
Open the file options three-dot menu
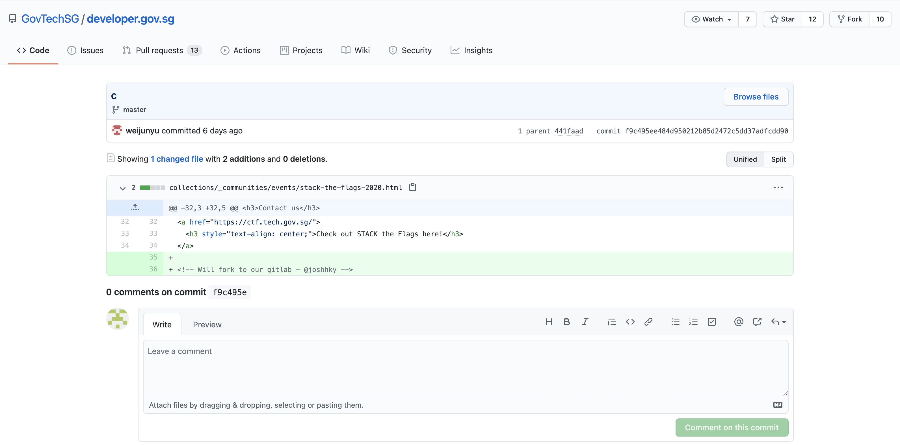point(778,188)
